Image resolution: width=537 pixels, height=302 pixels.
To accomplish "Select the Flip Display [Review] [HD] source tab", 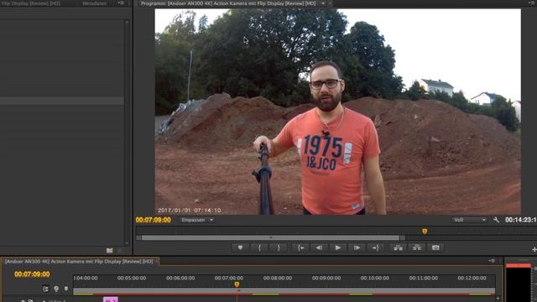I will tap(31, 3).
